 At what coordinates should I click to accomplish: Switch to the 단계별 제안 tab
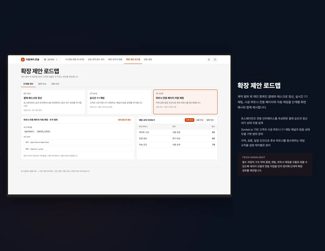(x=28, y=84)
